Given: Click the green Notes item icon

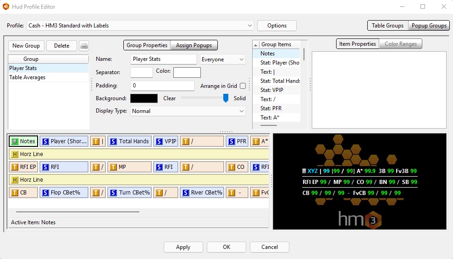Looking at the screenshot, I should pos(15,141).
